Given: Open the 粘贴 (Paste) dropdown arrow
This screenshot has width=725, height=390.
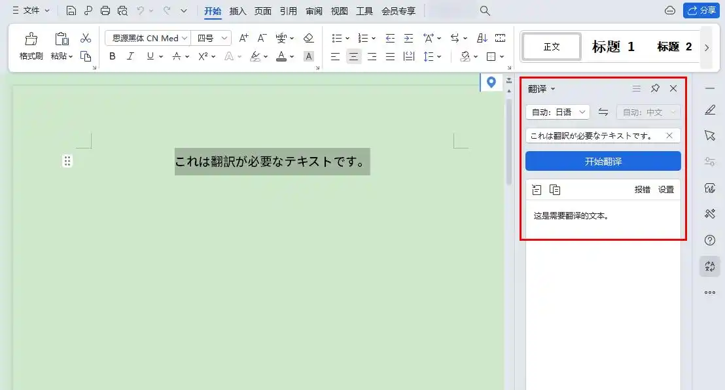Looking at the screenshot, I should pos(71,56).
